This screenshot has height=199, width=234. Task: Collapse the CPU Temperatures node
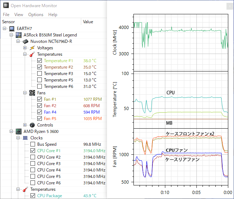(18, 189)
